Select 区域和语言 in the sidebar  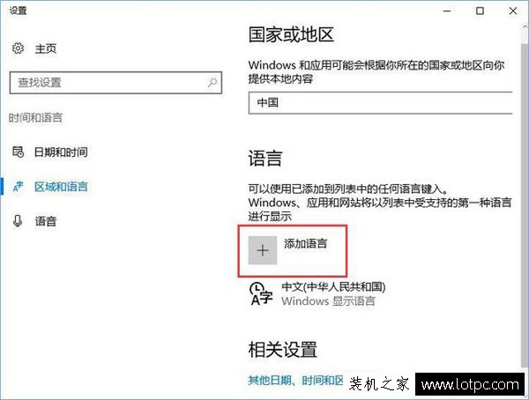click(61, 187)
